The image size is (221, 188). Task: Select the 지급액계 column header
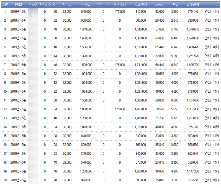[141, 5]
